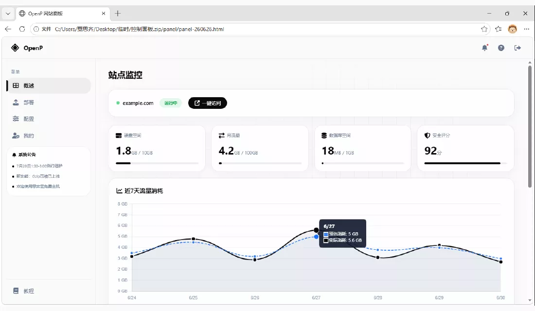Bookmark the page with the star icon

tap(484, 29)
